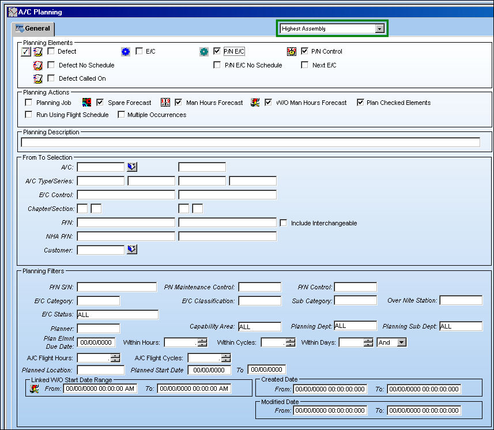Viewport: 494px width, 430px height.
Task: Uncheck the P/N E/C checkbox
Action: 217,51
